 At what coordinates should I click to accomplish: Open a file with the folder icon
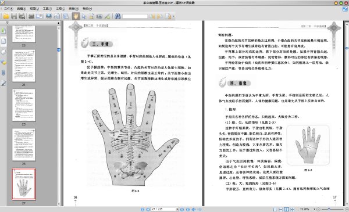tap(6, 16)
